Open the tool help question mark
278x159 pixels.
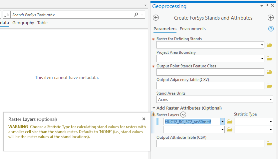(x=271, y=29)
